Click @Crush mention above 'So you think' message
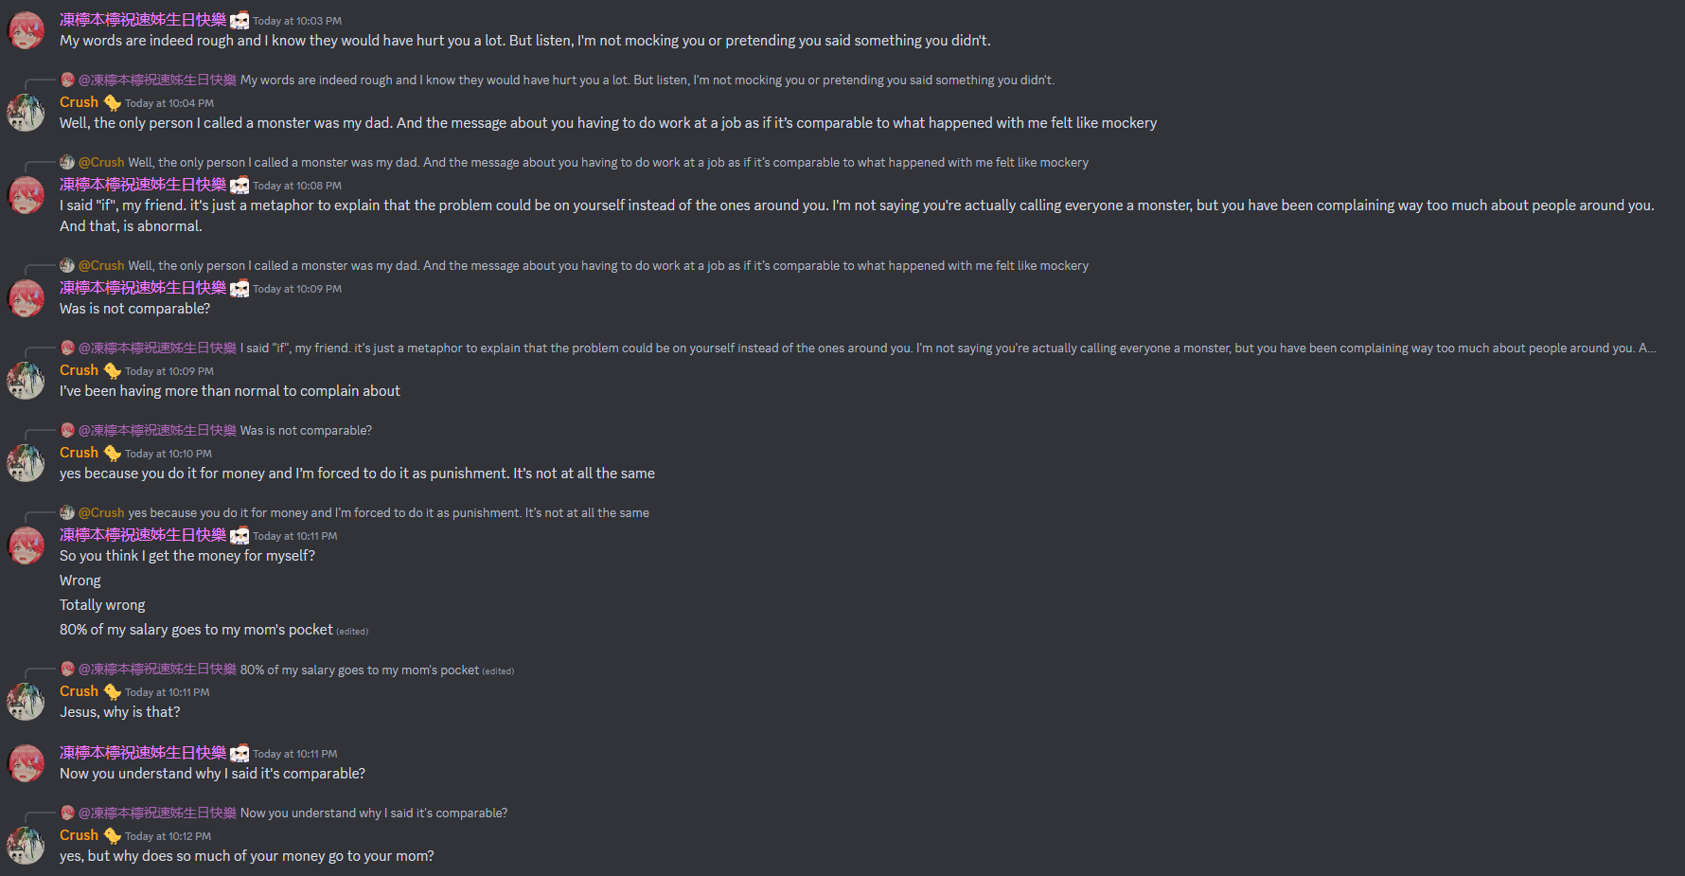Image resolution: width=1685 pixels, height=876 pixels. (101, 513)
